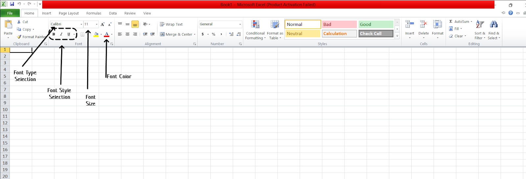Apply the Neutral cell style

tap(303, 33)
